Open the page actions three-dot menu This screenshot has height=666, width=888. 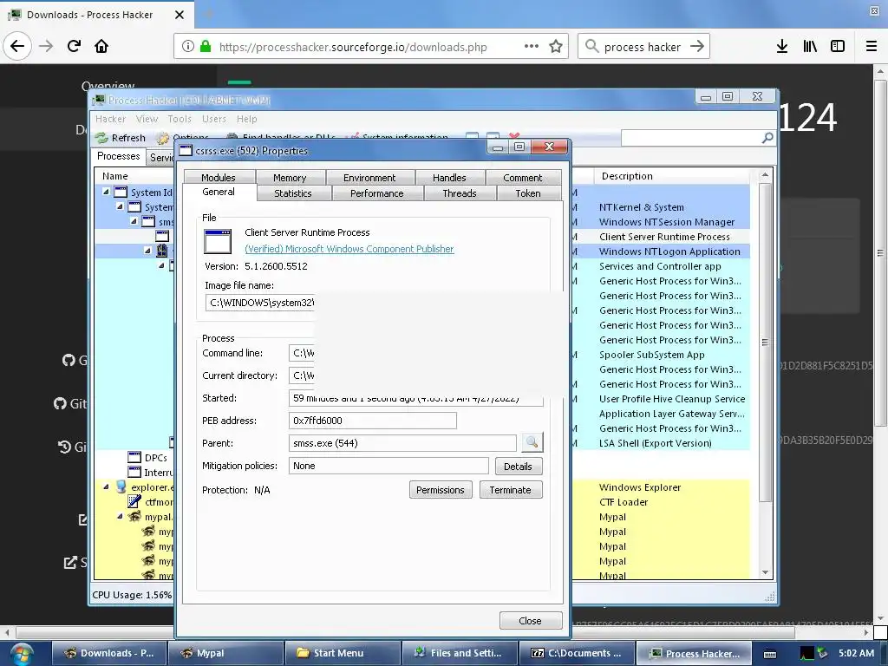tap(532, 47)
